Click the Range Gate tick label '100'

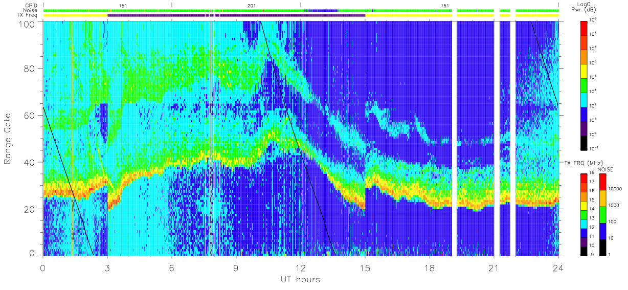(x=28, y=24)
